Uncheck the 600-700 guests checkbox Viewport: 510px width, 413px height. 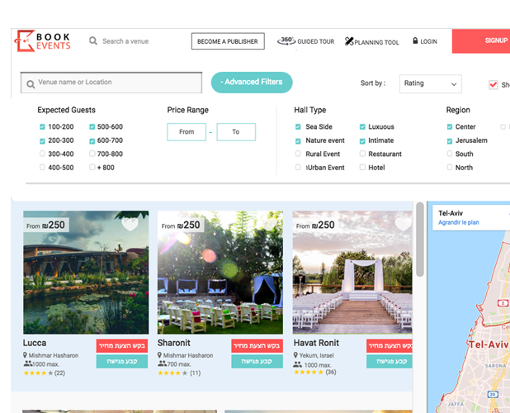tap(92, 141)
